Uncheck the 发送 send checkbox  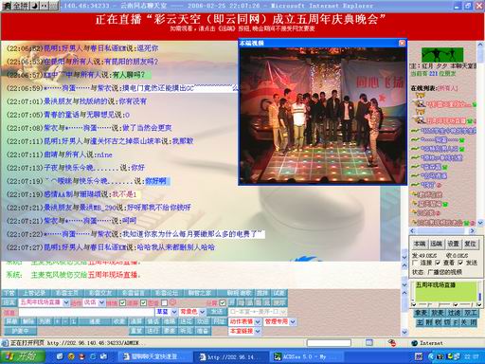point(460,263)
